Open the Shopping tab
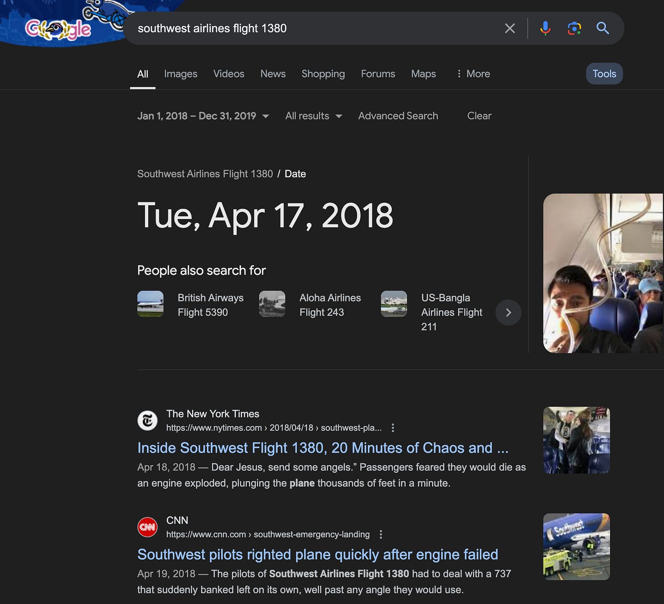 pyautogui.click(x=323, y=74)
